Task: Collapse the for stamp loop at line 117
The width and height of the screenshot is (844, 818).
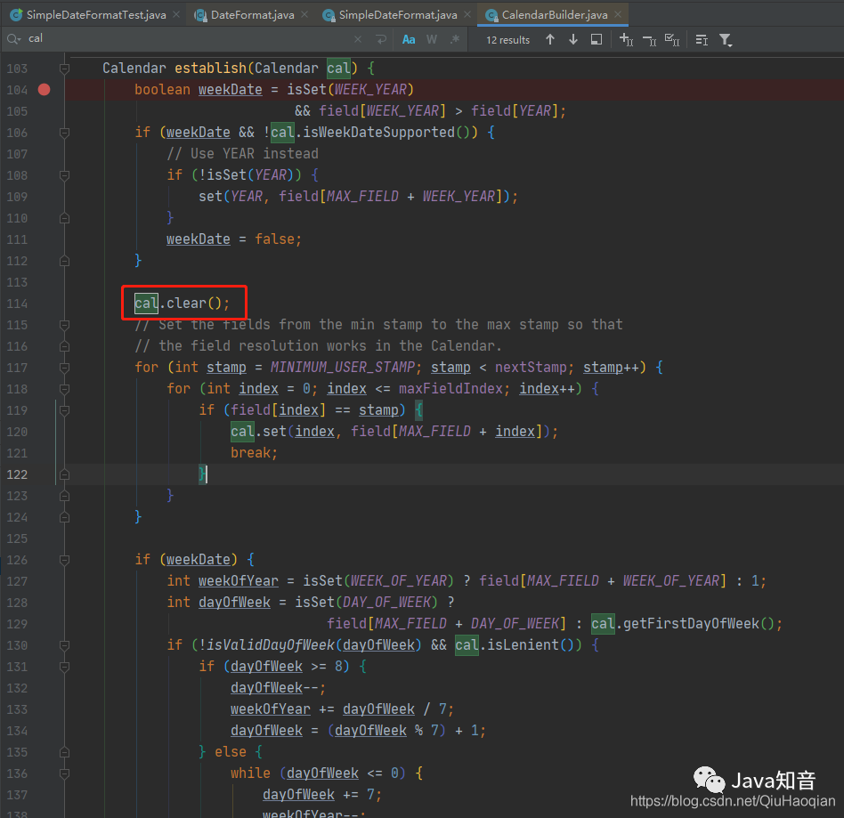Action: 64,368
